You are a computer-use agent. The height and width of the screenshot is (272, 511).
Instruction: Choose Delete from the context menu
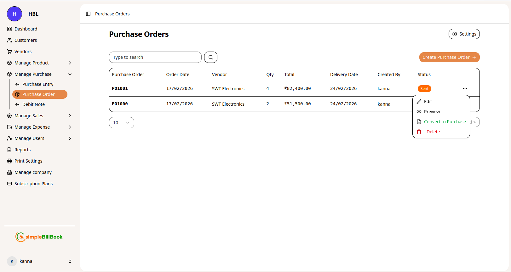pyautogui.click(x=433, y=132)
